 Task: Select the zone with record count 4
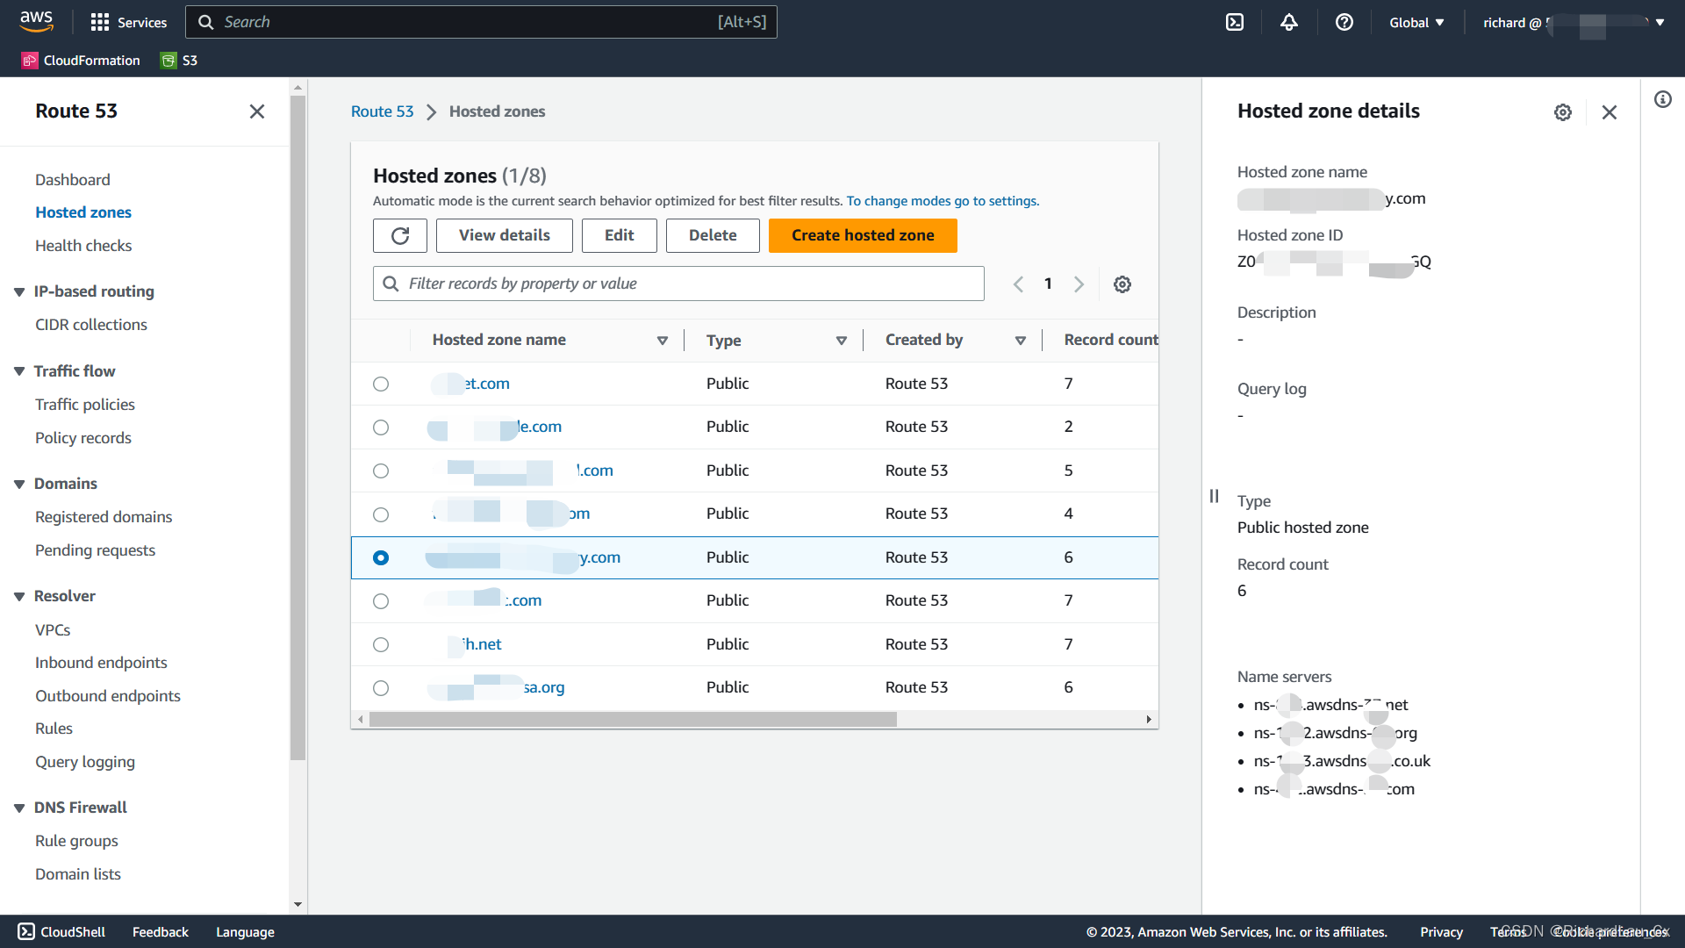click(381, 514)
